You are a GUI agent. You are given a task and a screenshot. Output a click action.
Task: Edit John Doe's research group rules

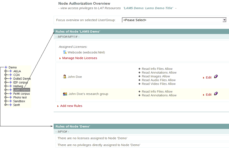(208, 95)
